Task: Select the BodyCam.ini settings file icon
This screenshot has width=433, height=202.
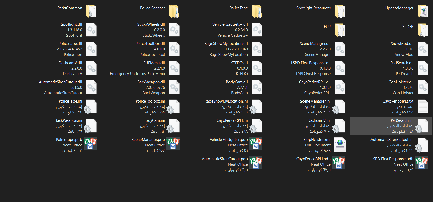Action: (173, 126)
